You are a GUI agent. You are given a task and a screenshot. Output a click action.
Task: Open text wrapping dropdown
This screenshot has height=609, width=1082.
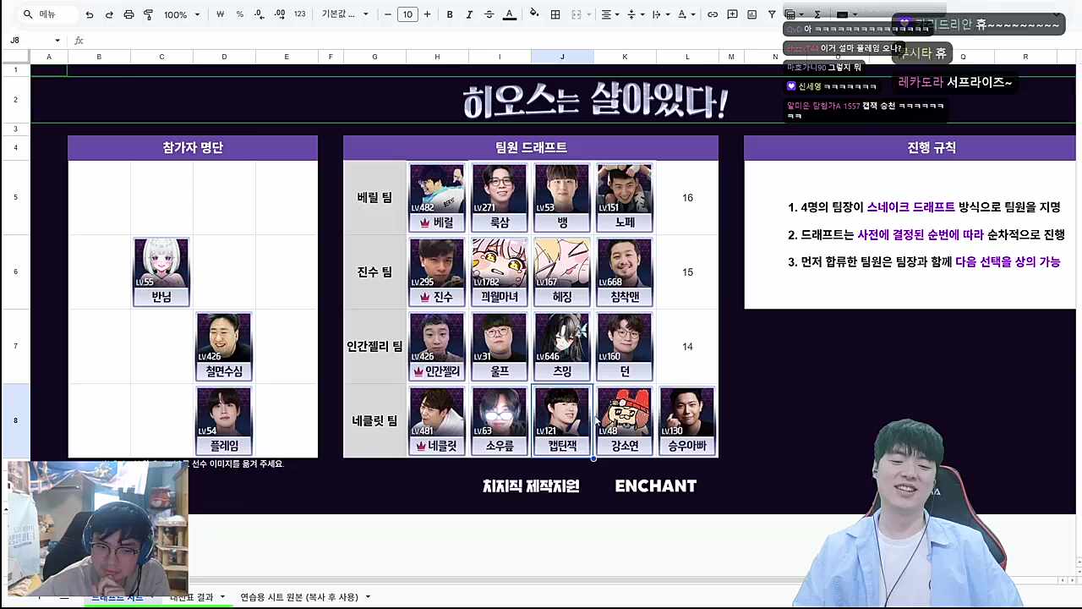(660, 14)
